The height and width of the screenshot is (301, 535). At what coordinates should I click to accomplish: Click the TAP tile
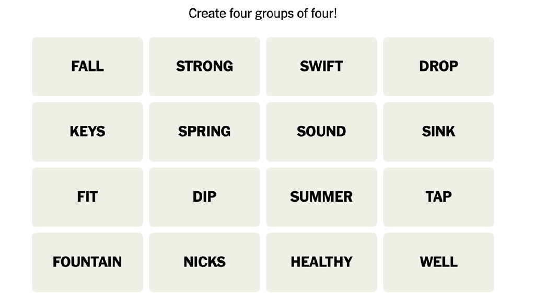[x=438, y=197]
